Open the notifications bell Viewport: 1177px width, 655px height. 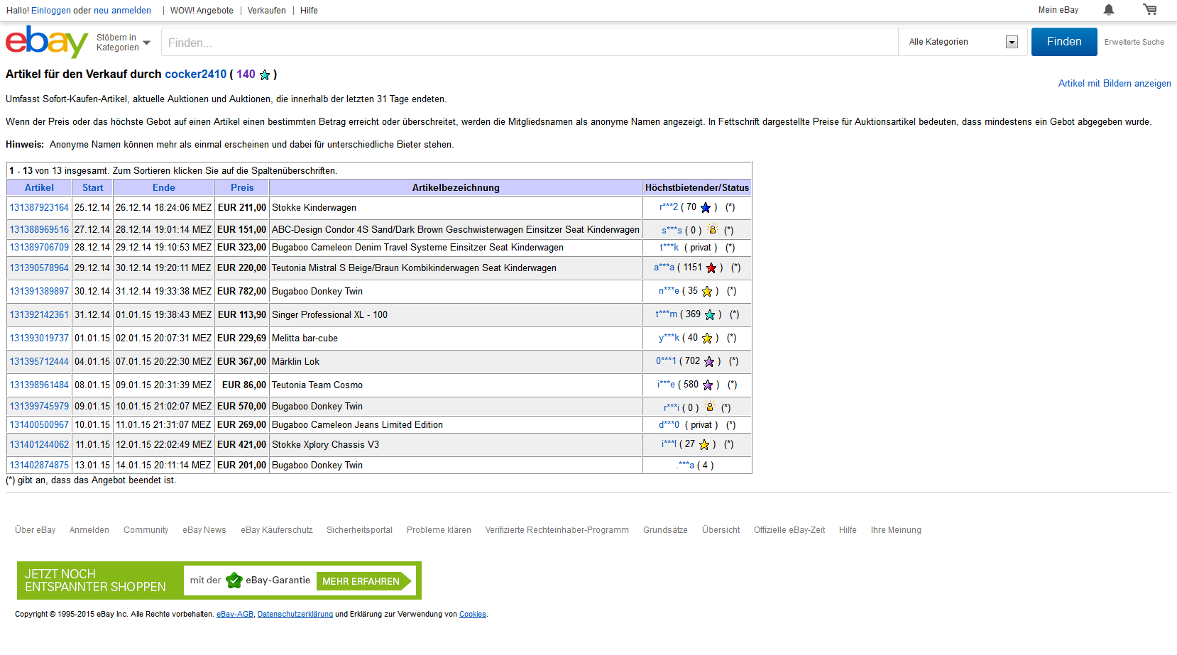pyautogui.click(x=1109, y=10)
